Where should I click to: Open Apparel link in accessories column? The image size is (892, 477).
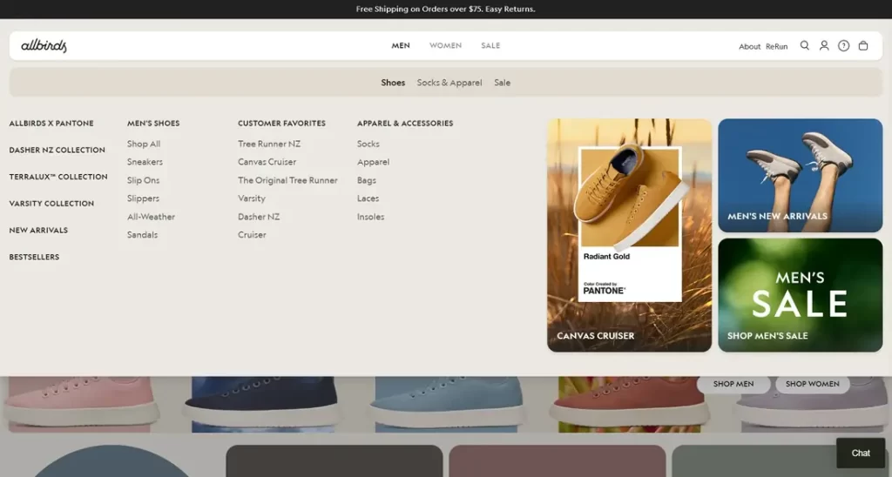[373, 162]
